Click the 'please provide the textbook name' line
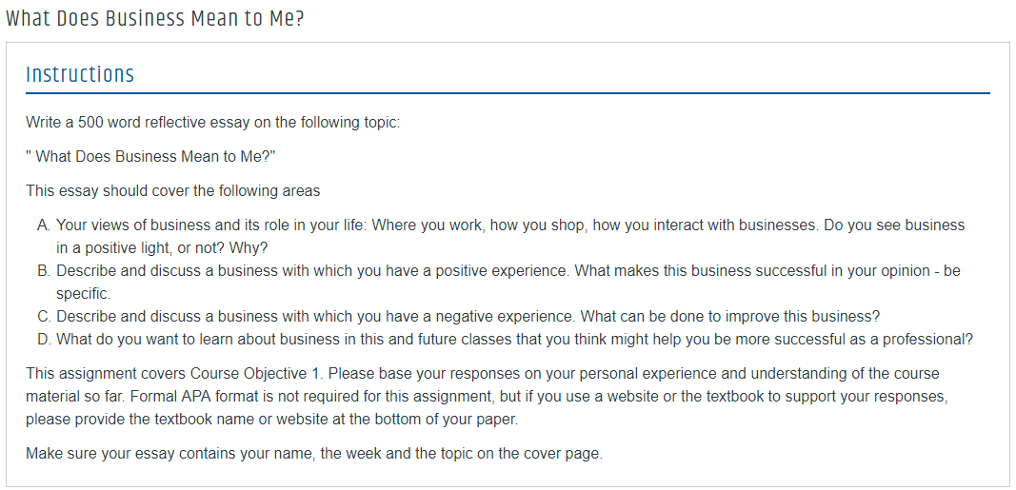The image size is (1016, 490). coord(272,419)
